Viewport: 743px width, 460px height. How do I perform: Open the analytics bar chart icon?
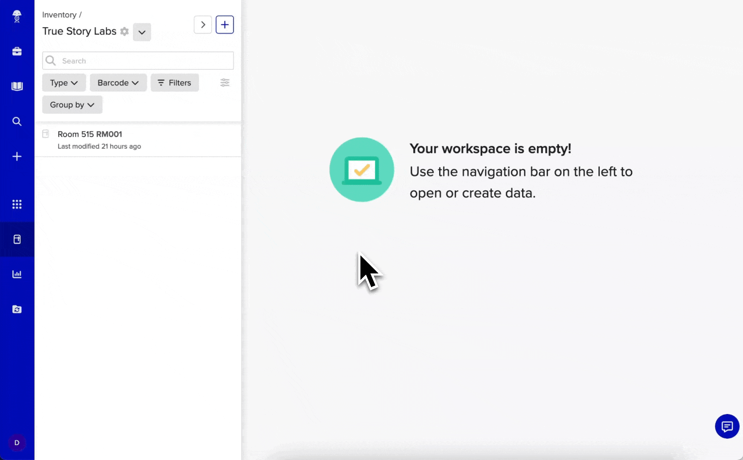[17, 274]
